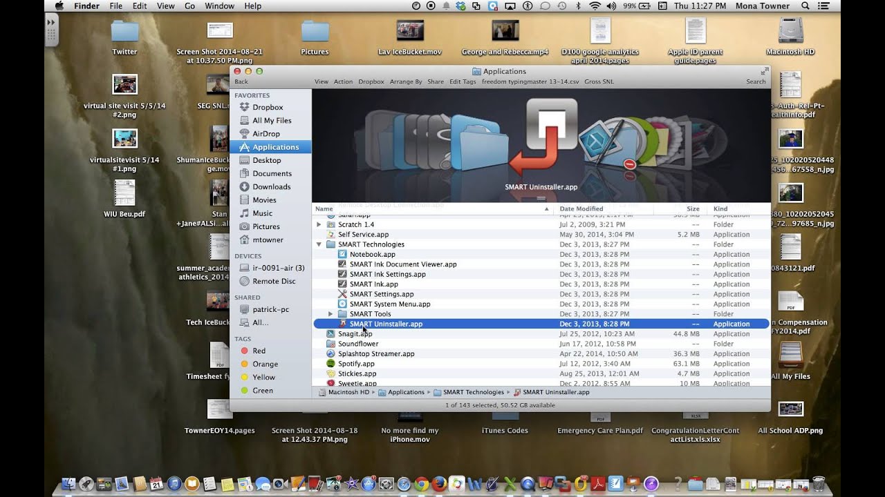The image size is (885, 497).
Task: Click Applications in the path bar
Action: click(401, 392)
